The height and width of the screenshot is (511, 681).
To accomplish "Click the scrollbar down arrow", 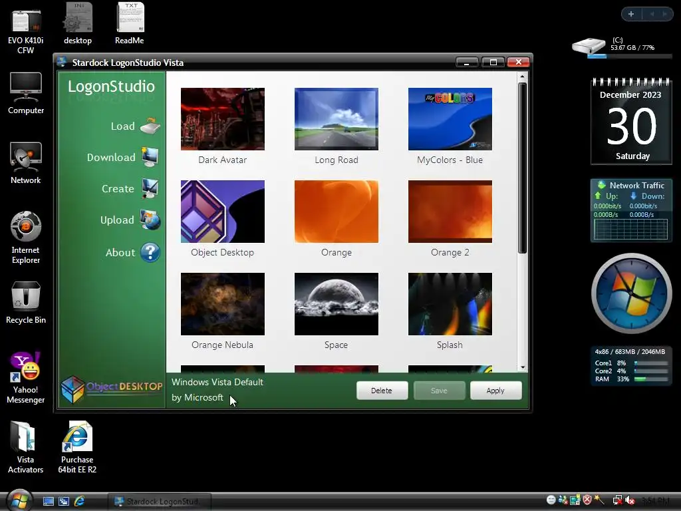I will tap(523, 367).
